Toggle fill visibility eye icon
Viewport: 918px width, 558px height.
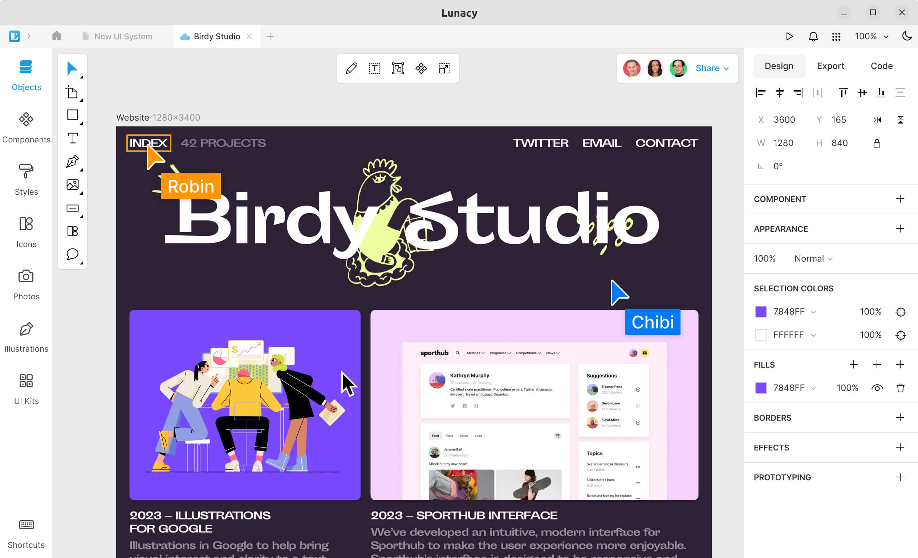tap(877, 388)
